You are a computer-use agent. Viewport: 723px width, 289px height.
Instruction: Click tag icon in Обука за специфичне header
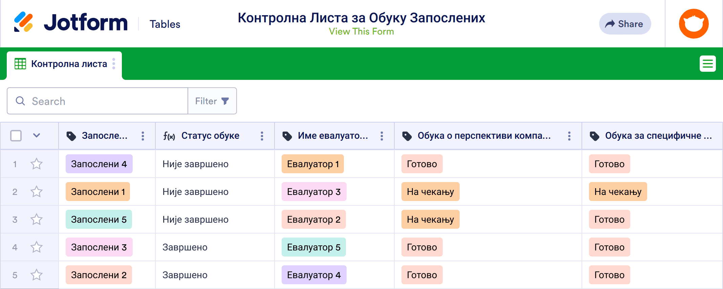click(594, 136)
